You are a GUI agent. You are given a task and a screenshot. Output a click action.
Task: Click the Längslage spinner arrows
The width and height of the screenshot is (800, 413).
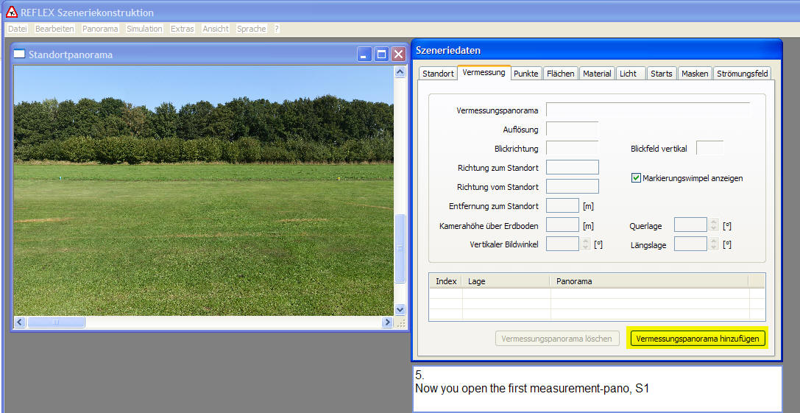pos(714,244)
